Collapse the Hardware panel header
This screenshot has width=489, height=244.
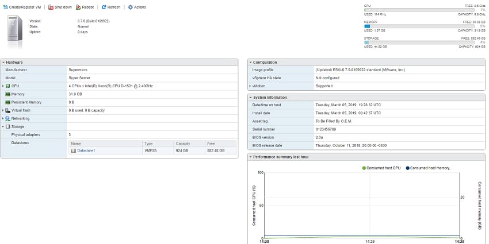(119, 62)
